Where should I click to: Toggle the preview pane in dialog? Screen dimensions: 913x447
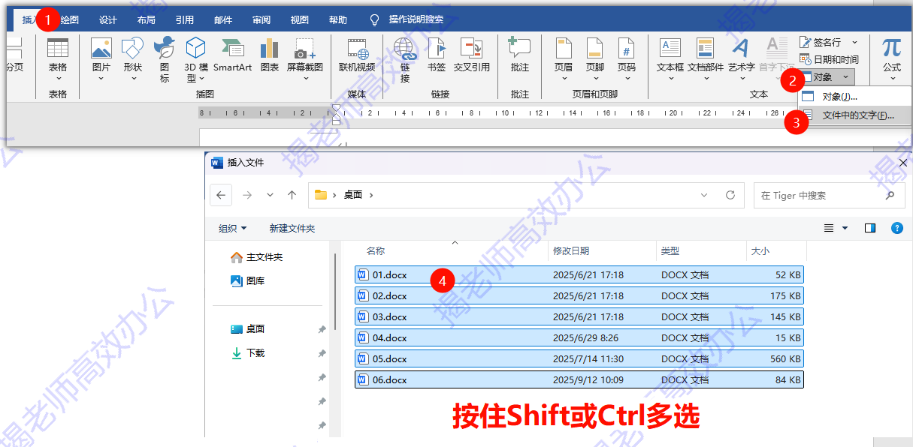click(x=870, y=228)
